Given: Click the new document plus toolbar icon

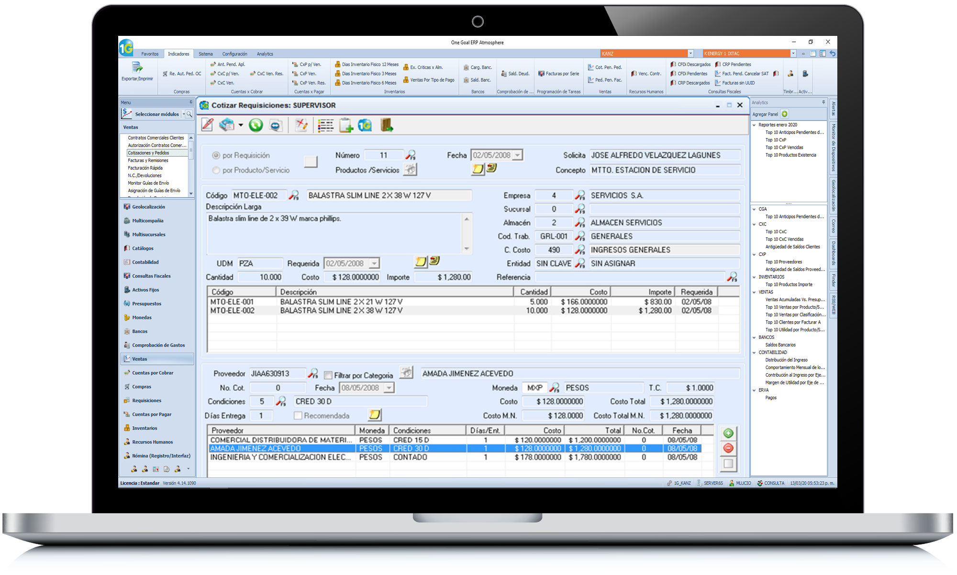Looking at the screenshot, I should tap(345, 125).
